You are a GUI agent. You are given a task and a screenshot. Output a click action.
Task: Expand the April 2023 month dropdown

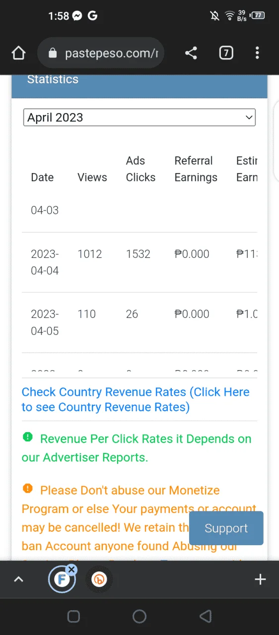point(139,118)
